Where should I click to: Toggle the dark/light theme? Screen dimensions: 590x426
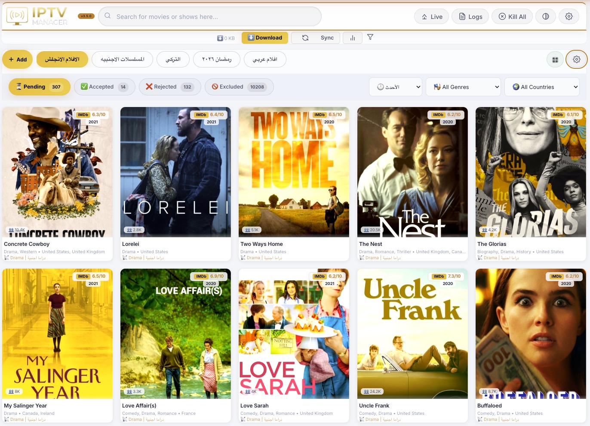click(546, 16)
